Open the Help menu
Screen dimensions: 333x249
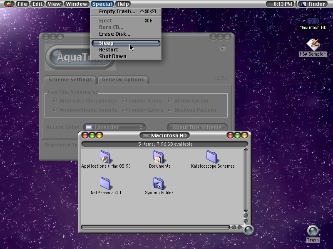click(123, 4)
